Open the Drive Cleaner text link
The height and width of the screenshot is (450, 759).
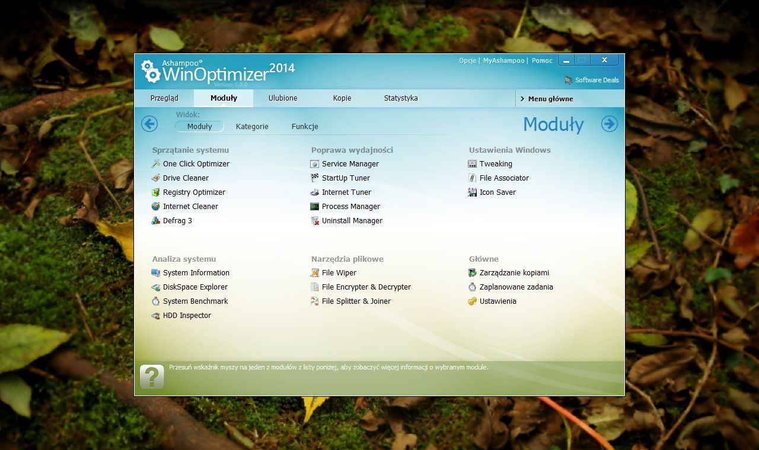186,178
